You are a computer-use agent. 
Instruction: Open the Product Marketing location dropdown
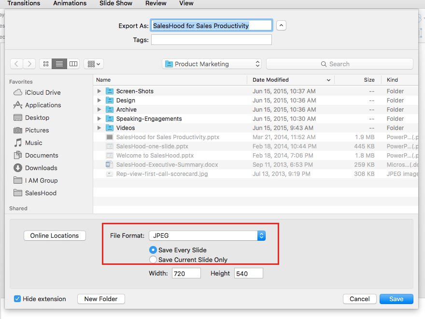pos(212,64)
